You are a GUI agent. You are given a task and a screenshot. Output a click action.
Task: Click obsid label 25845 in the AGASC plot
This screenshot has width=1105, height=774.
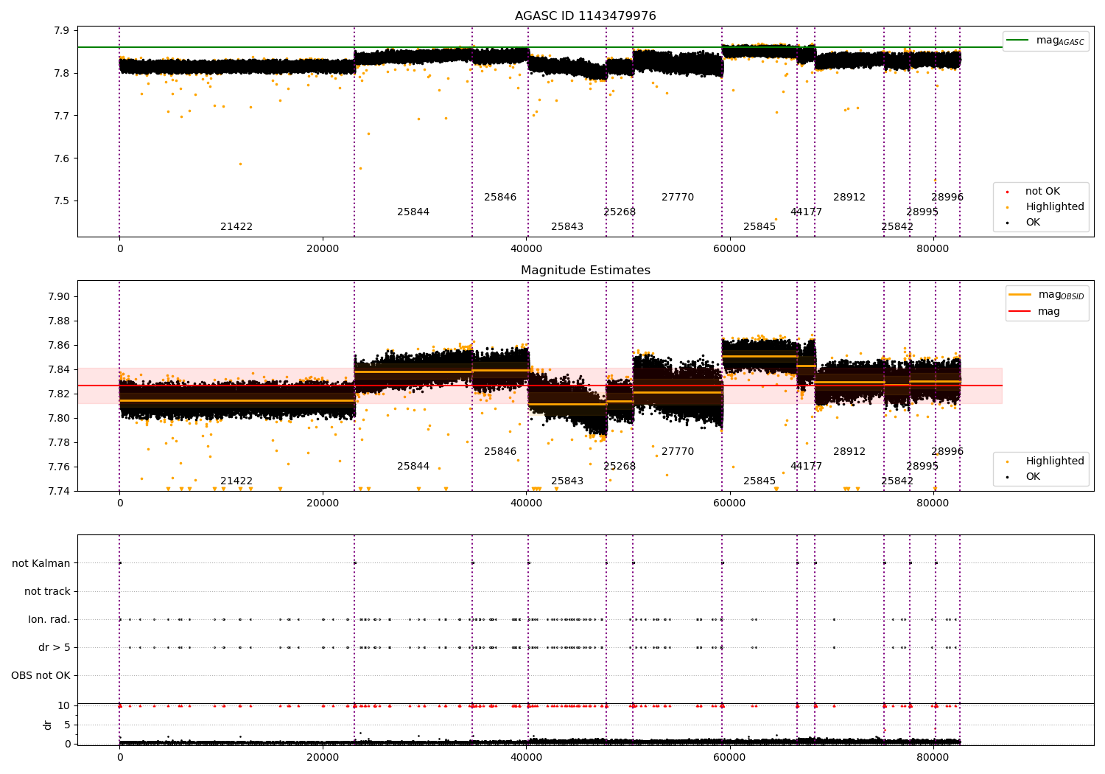click(x=760, y=227)
